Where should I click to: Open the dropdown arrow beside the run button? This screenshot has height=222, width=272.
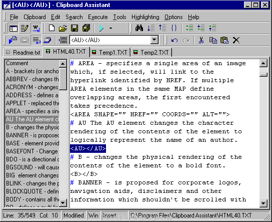click(x=110, y=28)
